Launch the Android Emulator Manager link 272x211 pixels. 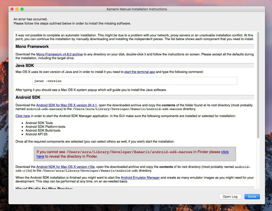pos(140,178)
